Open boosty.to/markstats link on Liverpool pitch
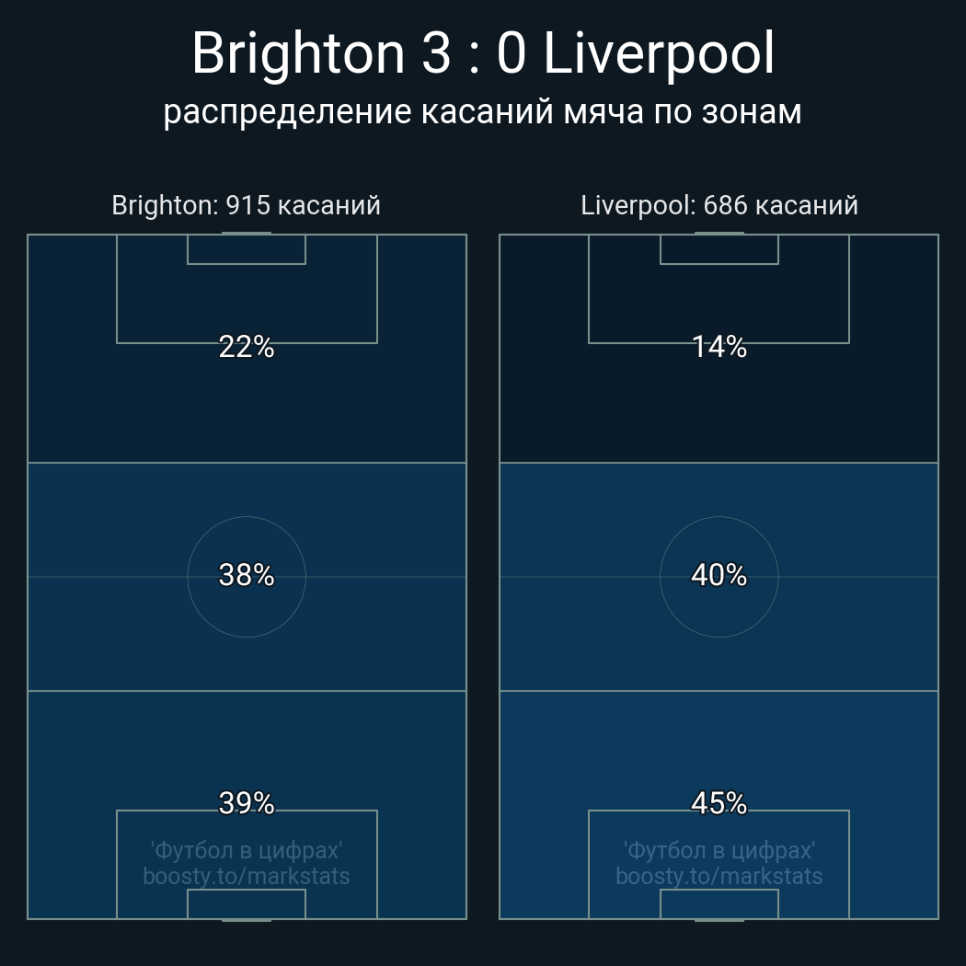 pyautogui.click(x=719, y=876)
